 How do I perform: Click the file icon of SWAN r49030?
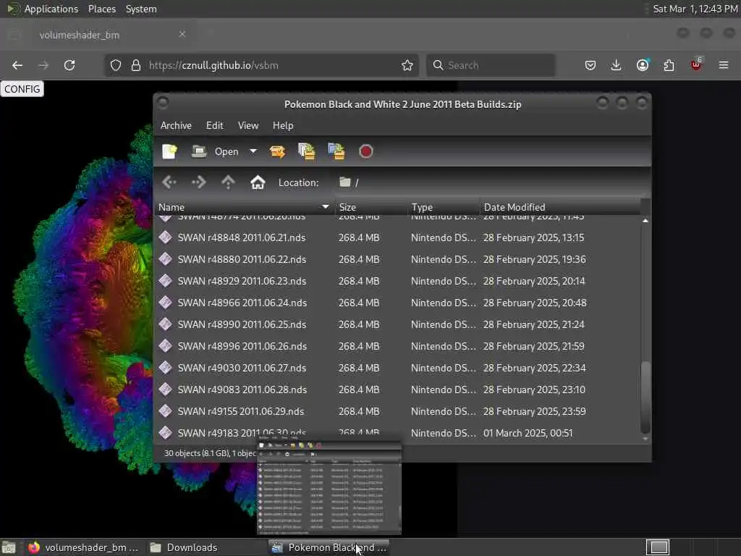[x=166, y=367]
